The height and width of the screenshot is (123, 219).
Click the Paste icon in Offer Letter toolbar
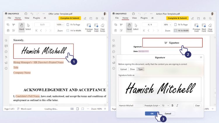click(x=8, y=30)
